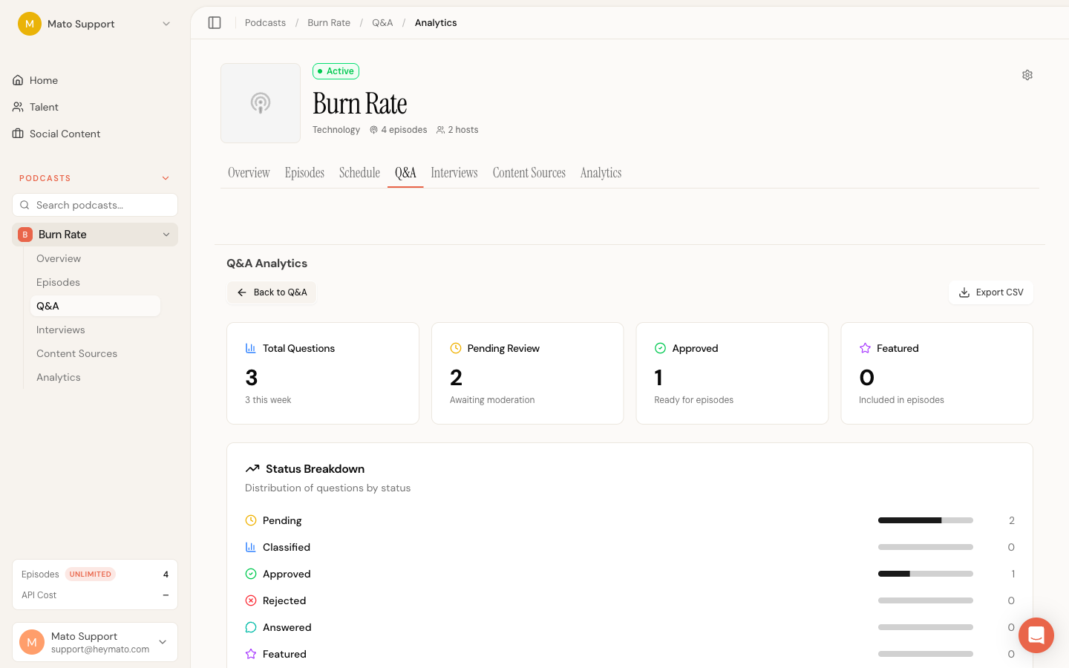
Task: Click the Q&A breadcrumb
Action: [x=382, y=23]
